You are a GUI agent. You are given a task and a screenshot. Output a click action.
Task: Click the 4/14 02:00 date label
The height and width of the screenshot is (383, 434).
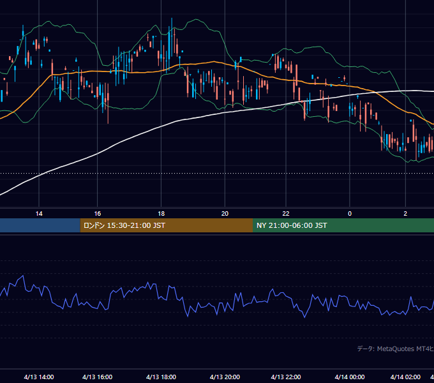(x=405, y=377)
